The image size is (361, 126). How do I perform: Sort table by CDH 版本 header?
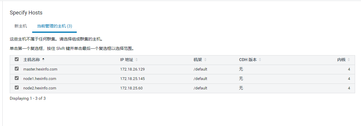248,60
